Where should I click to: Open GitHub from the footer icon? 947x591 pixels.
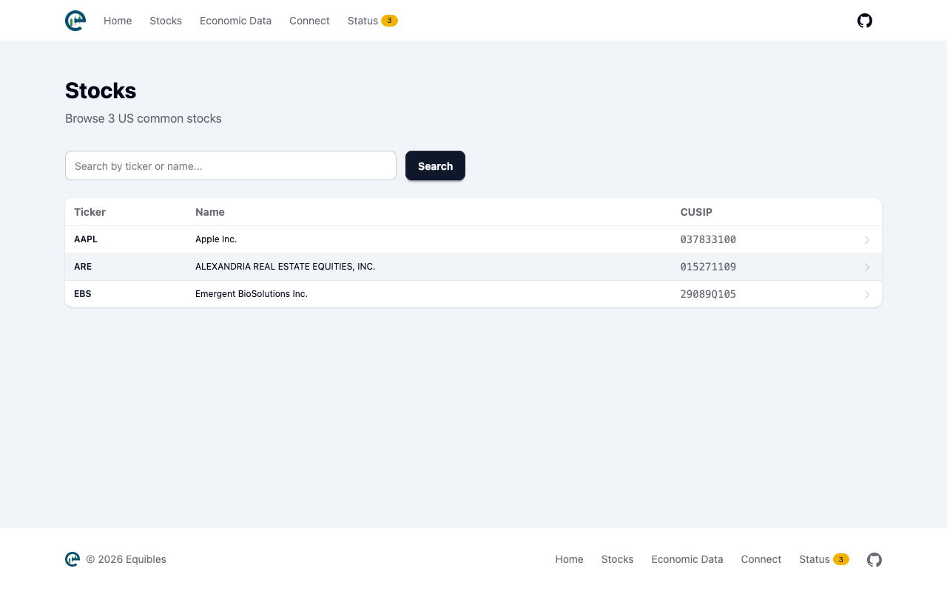point(874,560)
